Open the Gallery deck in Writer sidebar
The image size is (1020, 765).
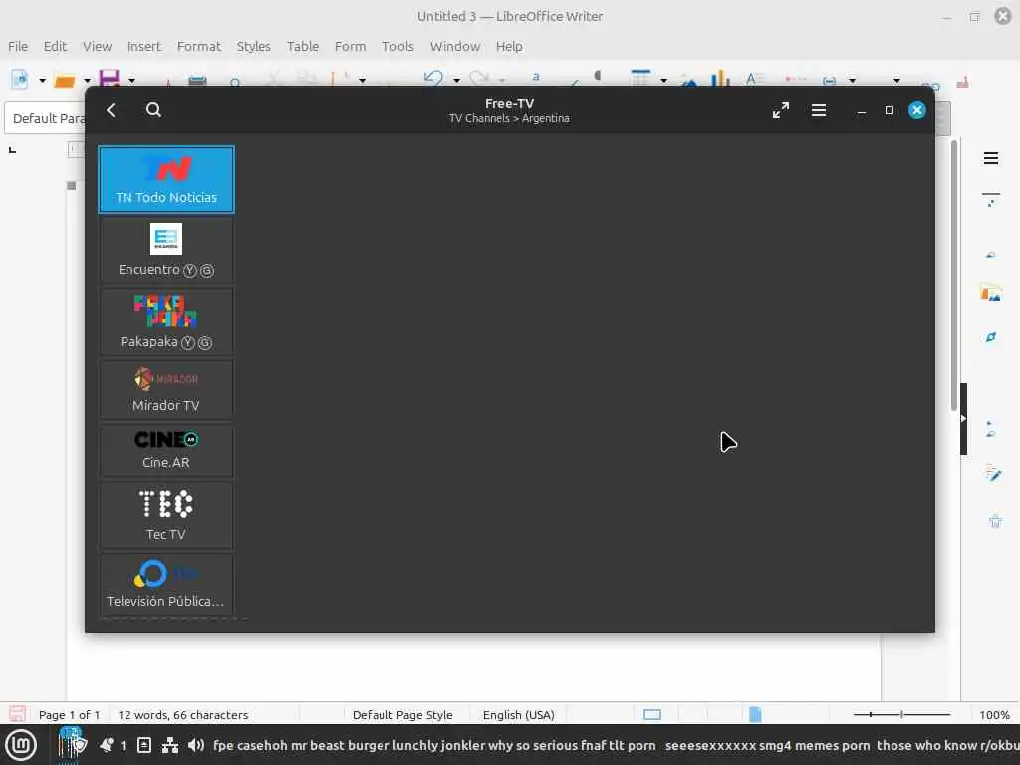(x=991, y=294)
